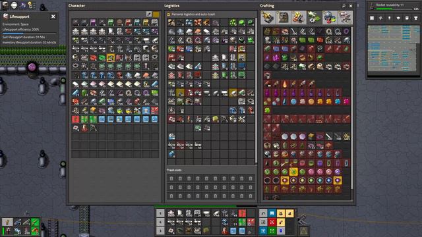Image resolution: width=422 pixels, height=237 pixels.
Task: Click the 'Character' panel title
Action: 76,6
